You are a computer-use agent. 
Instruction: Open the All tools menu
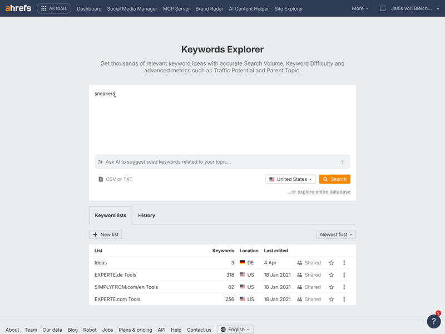pyautogui.click(x=54, y=8)
